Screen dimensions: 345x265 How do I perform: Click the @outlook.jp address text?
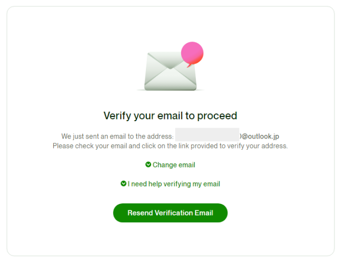(260, 136)
